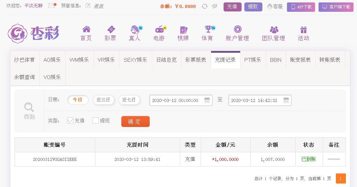Open 体育 trophy icon
This screenshot has height=187, width=357.
click(x=208, y=29)
